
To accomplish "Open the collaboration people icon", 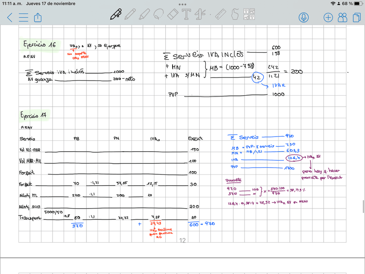I will tap(343, 17).
